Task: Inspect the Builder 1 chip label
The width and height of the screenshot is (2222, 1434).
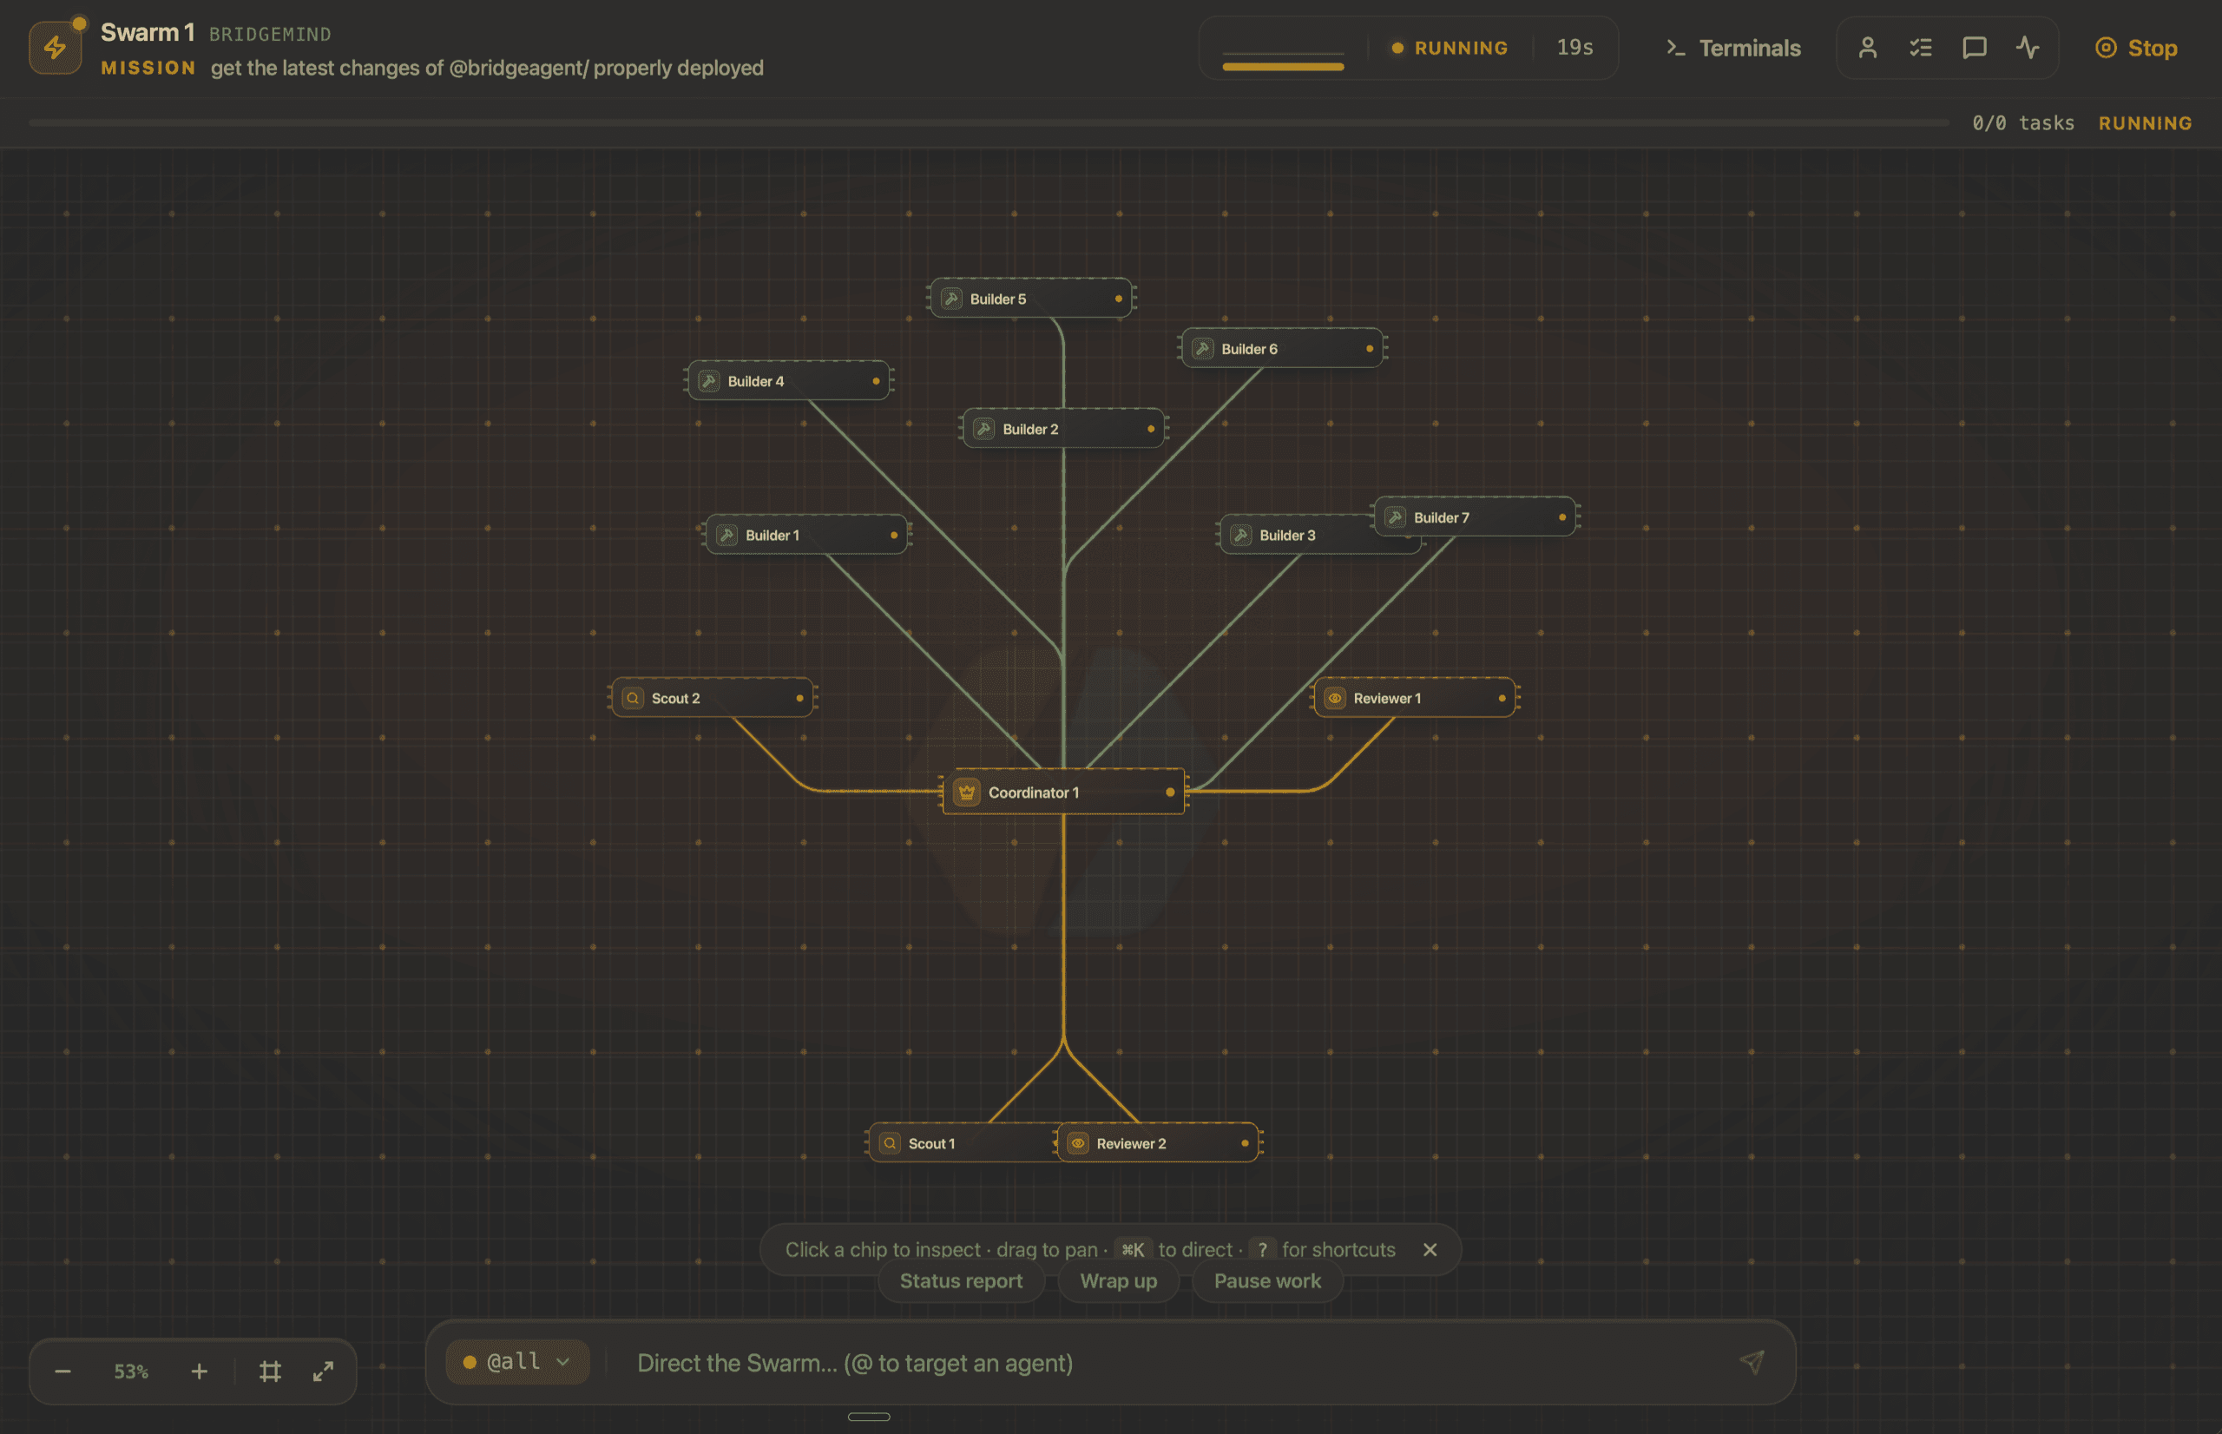Action: [x=772, y=536]
